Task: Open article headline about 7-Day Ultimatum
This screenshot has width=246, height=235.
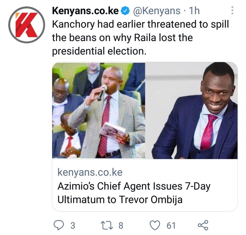Action: pyautogui.click(x=134, y=193)
